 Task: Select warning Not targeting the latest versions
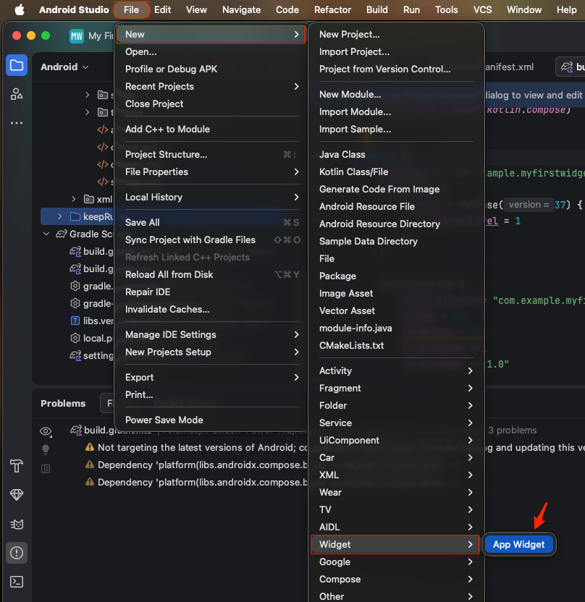coord(203,447)
